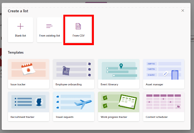Viewport: 194px width, 133px height.
Task: Click the From existing list label
Action: point(50,35)
